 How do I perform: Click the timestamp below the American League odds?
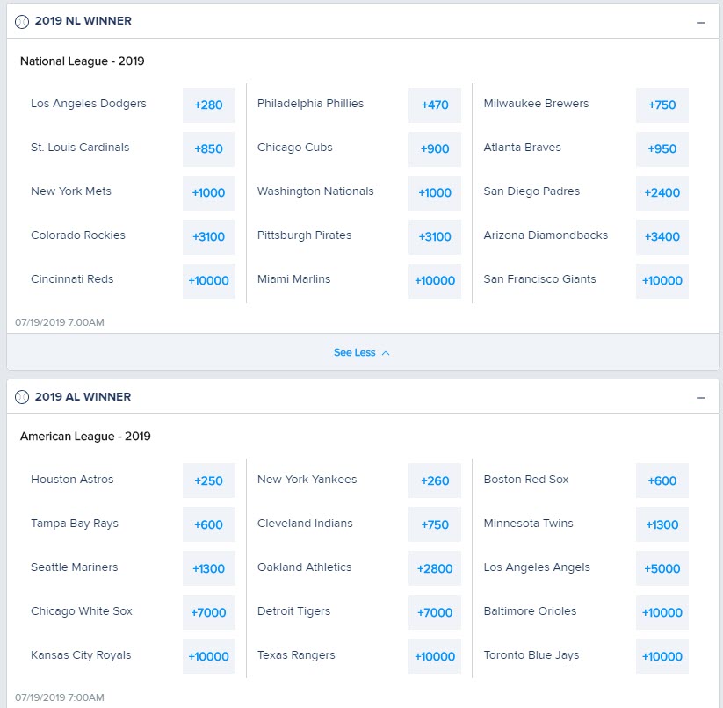click(x=60, y=697)
